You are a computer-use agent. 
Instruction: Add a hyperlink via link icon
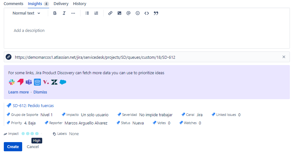[x=110, y=13]
